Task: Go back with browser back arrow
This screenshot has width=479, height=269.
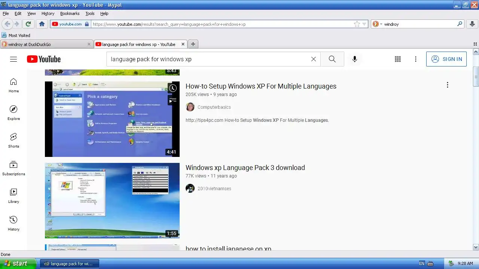Action: [7, 24]
